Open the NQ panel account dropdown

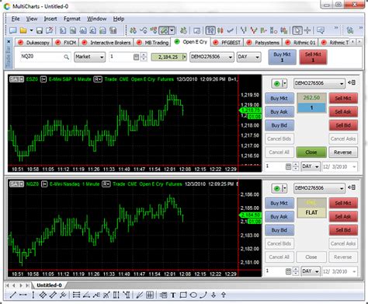319,188
